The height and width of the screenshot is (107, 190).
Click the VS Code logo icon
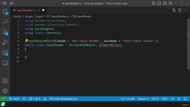pos(4,3)
